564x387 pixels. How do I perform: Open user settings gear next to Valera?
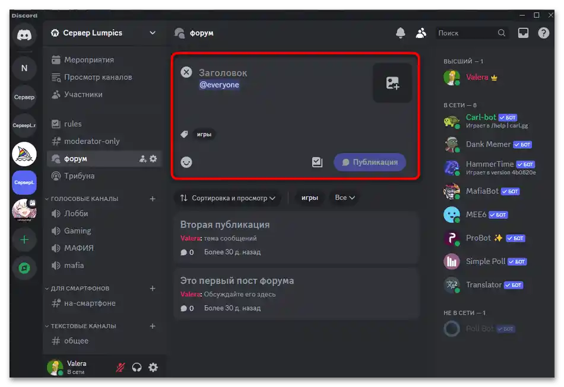(x=153, y=367)
